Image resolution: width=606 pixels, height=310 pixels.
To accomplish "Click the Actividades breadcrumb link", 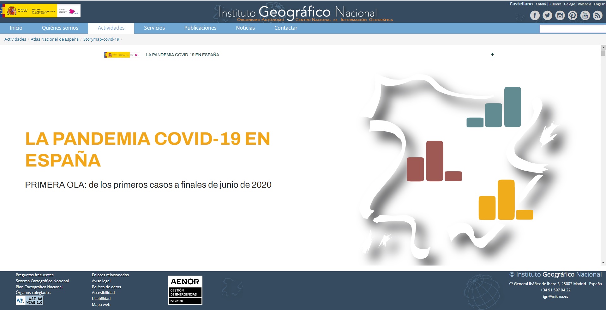I will (15, 39).
